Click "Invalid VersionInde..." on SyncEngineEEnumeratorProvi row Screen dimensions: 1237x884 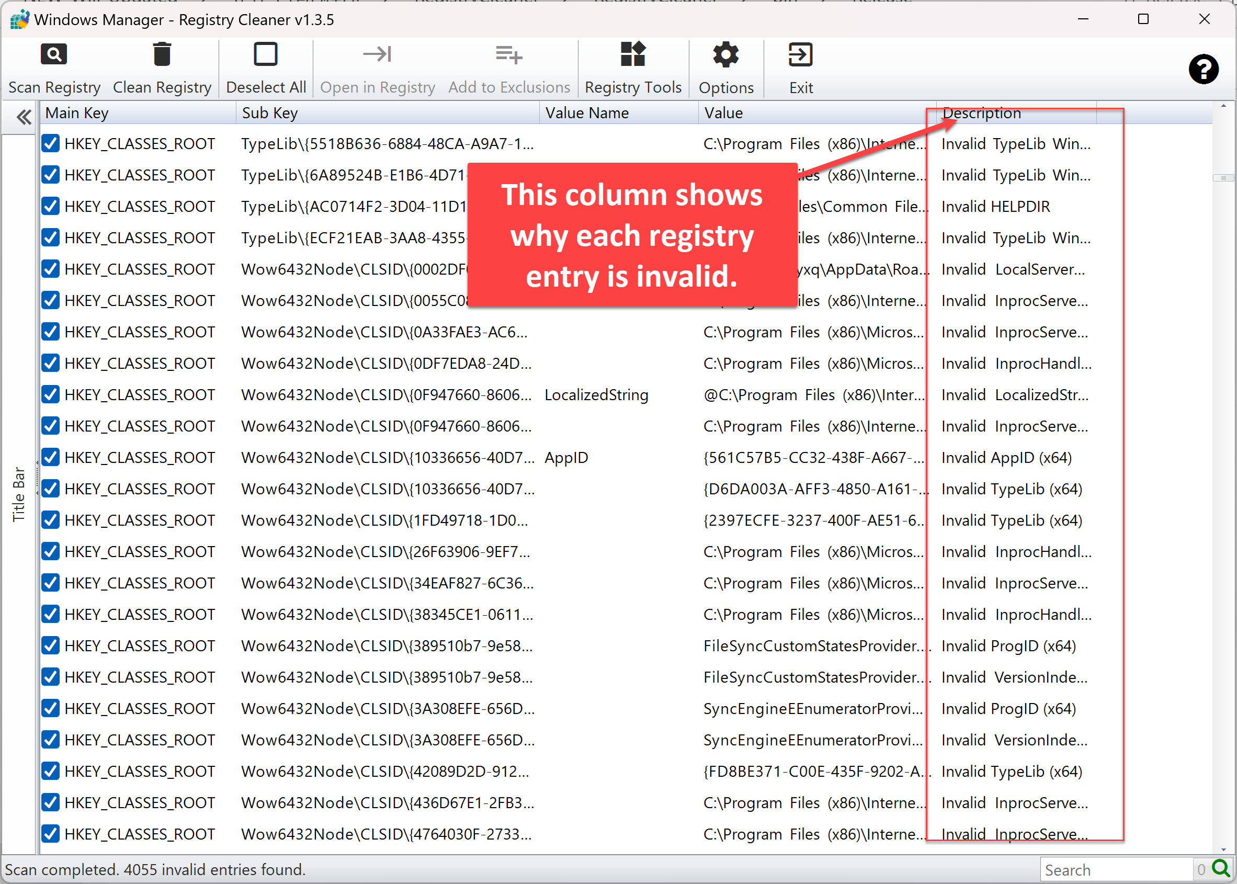(1015, 740)
